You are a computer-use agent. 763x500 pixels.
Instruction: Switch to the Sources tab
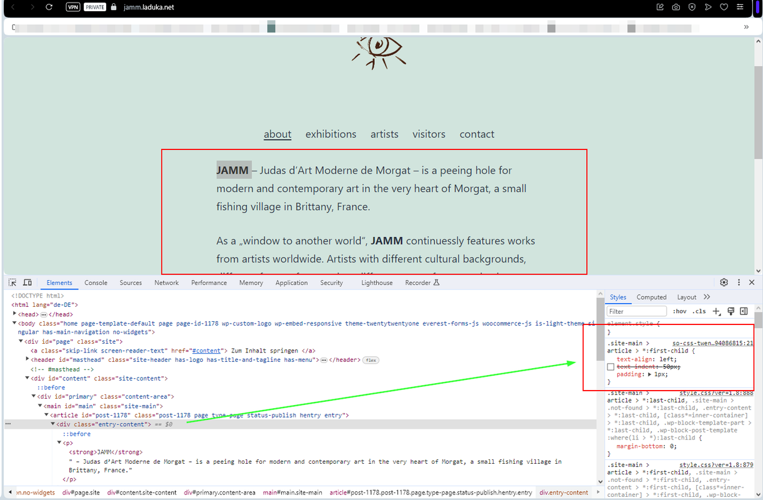pos(131,282)
